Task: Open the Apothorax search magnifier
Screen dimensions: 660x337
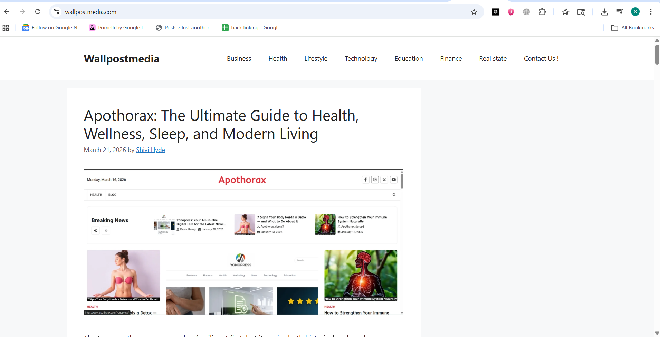Action: 394,195
